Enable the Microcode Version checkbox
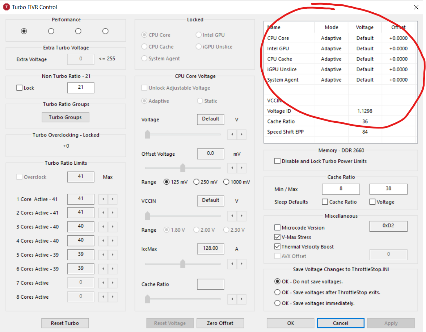 277,227
